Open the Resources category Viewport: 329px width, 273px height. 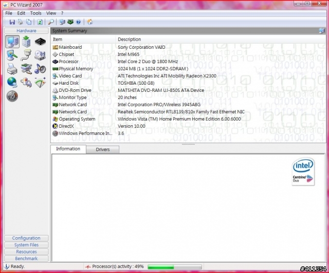point(26,251)
